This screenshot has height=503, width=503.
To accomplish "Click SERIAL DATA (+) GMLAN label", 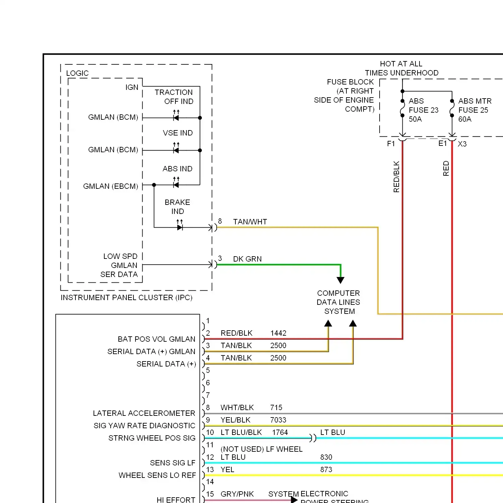I will coord(151,351).
